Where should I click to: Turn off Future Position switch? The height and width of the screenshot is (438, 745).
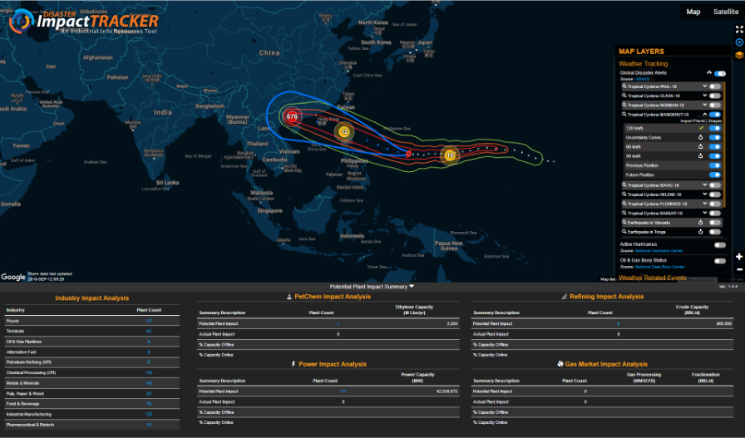[714, 175]
